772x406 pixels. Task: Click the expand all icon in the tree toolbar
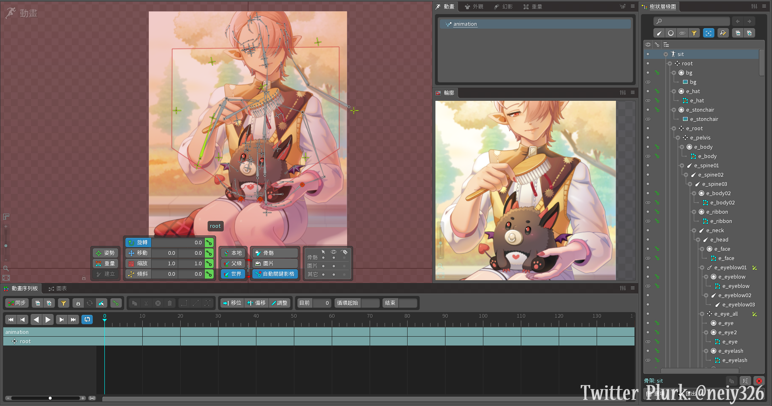pos(749,33)
